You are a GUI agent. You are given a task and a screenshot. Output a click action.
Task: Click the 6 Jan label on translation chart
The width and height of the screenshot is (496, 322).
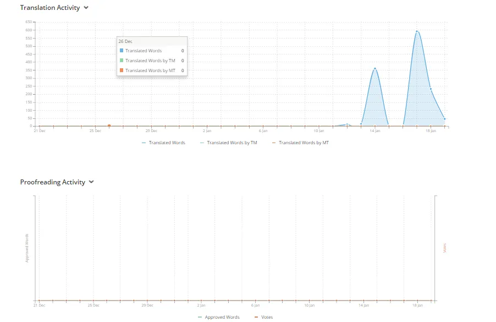(263, 131)
